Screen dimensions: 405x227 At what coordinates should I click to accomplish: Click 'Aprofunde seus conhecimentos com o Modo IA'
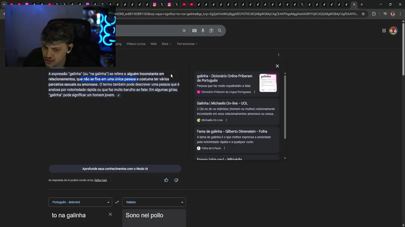tap(115, 169)
